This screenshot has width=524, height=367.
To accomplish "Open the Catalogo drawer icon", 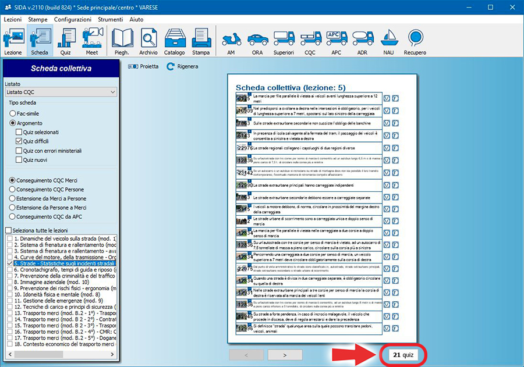I will (x=174, y=41).
